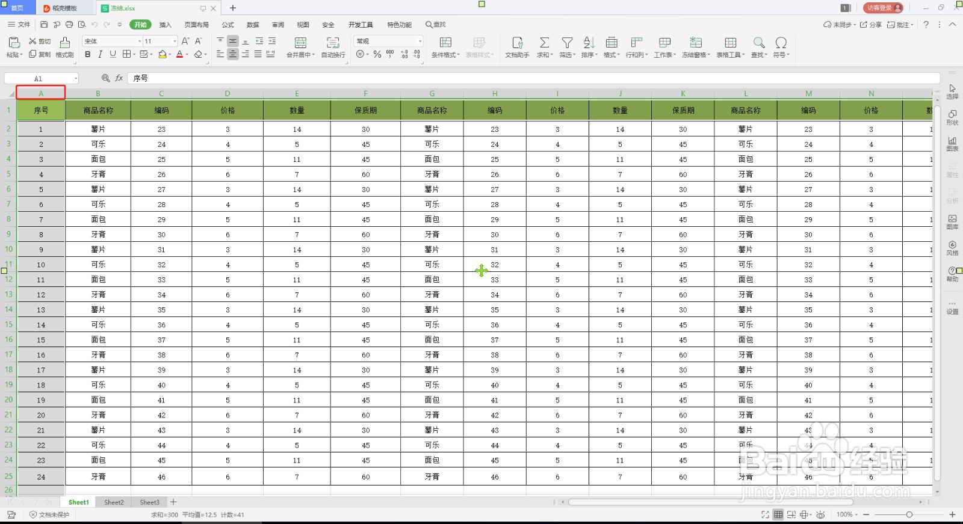This screenshot has width=963, height=524.
Task: Click the Freeze Panes (冻结窗格) icon
Action: pyautogui.click(x=696, y=43)
